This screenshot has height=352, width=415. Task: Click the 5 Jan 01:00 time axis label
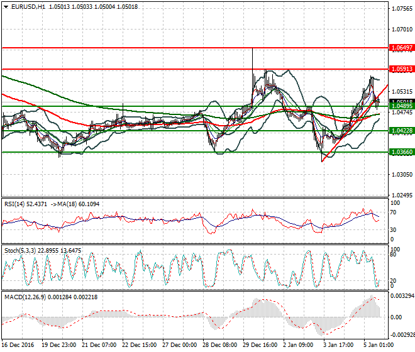pos(379,345)
